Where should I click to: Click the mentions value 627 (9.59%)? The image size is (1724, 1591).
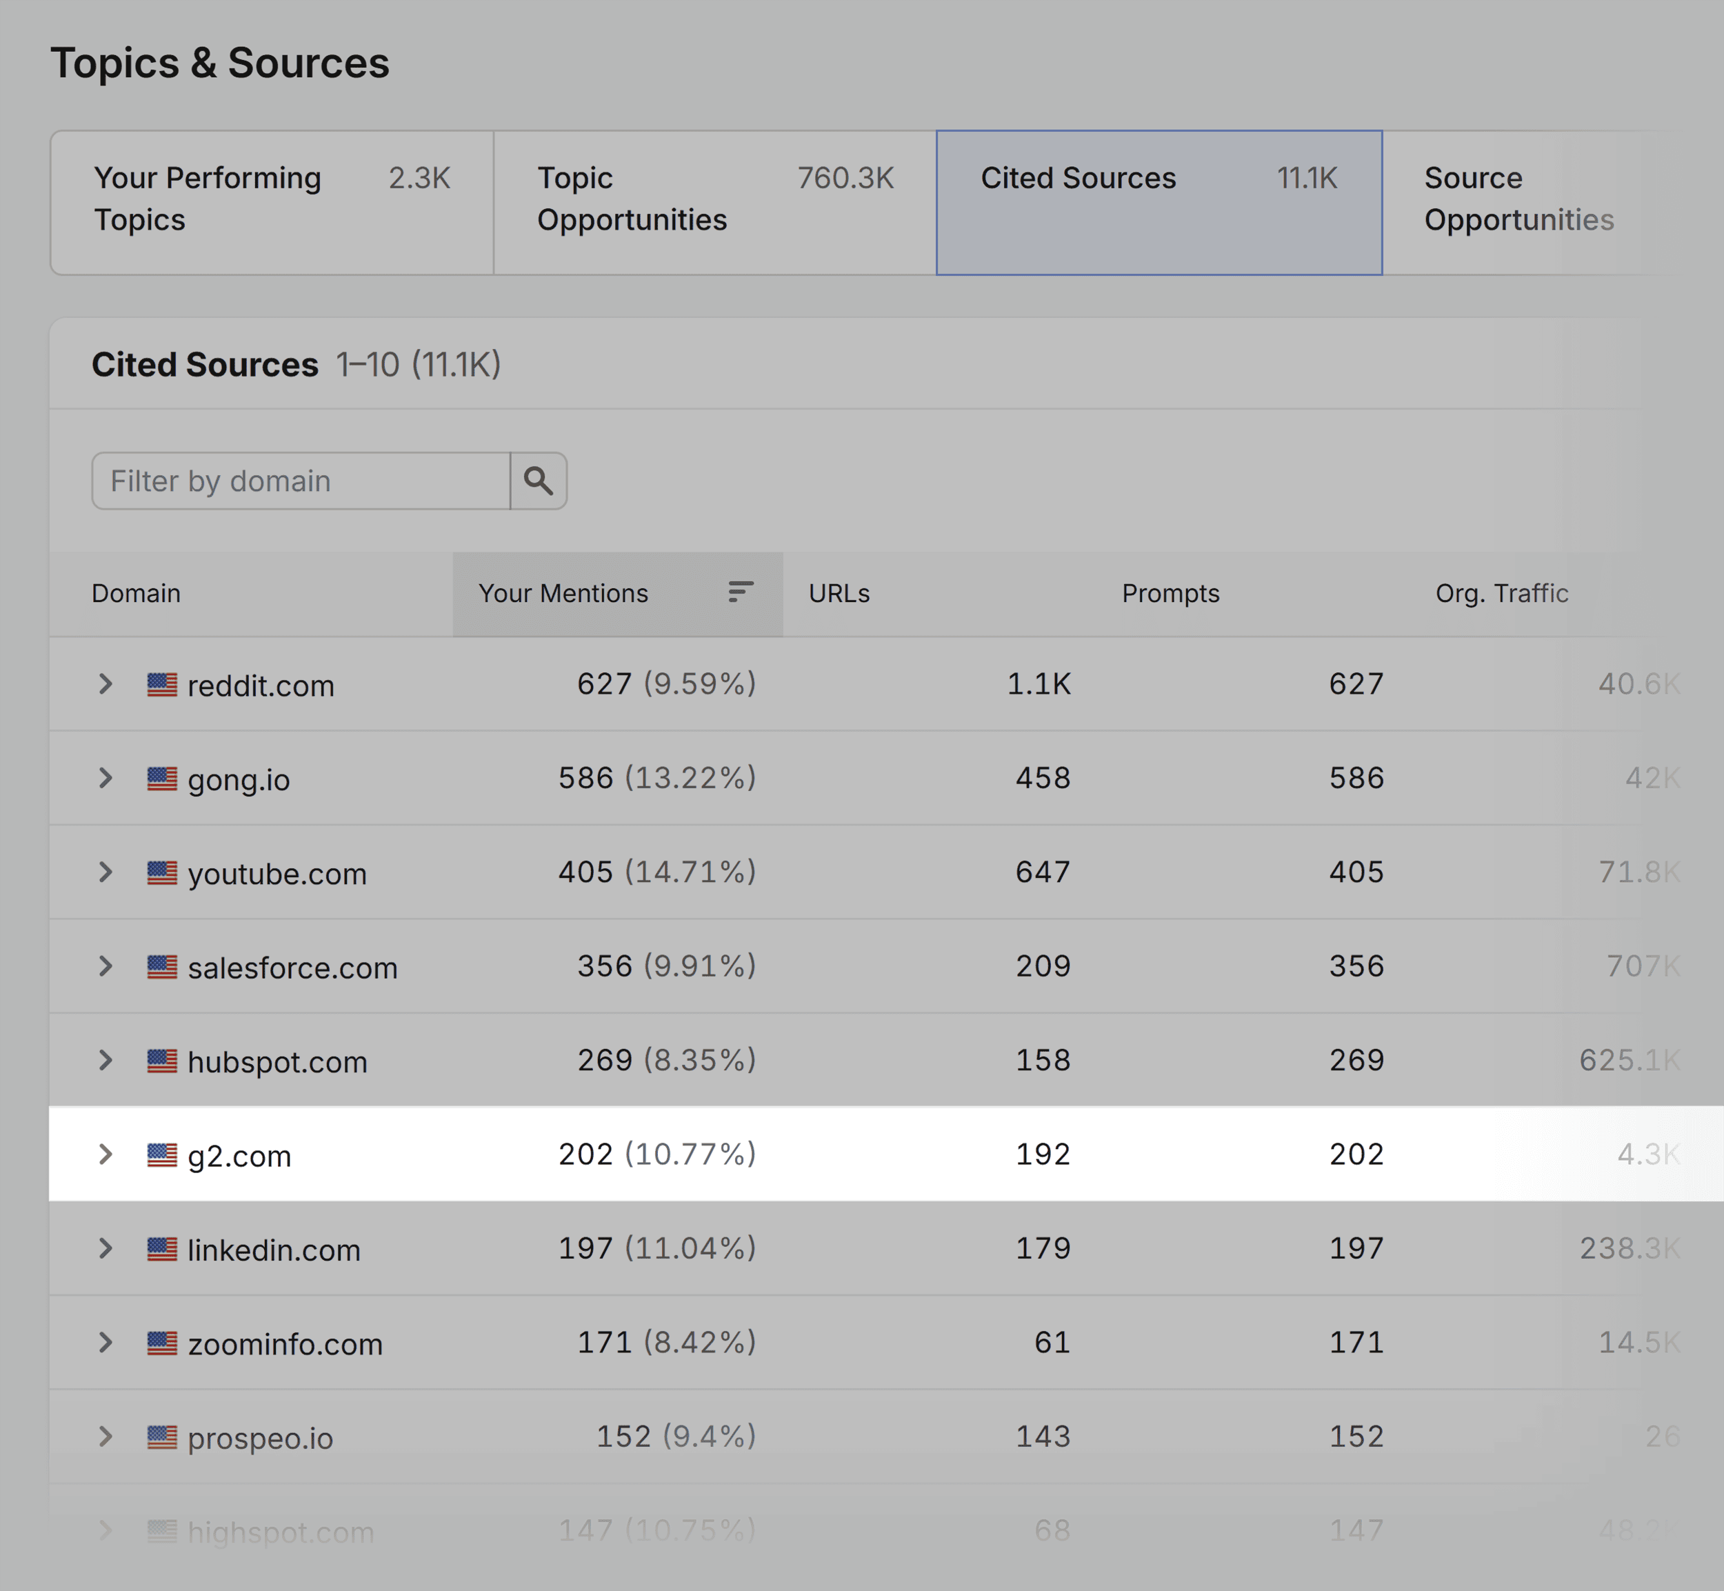[x=666, y=683]
